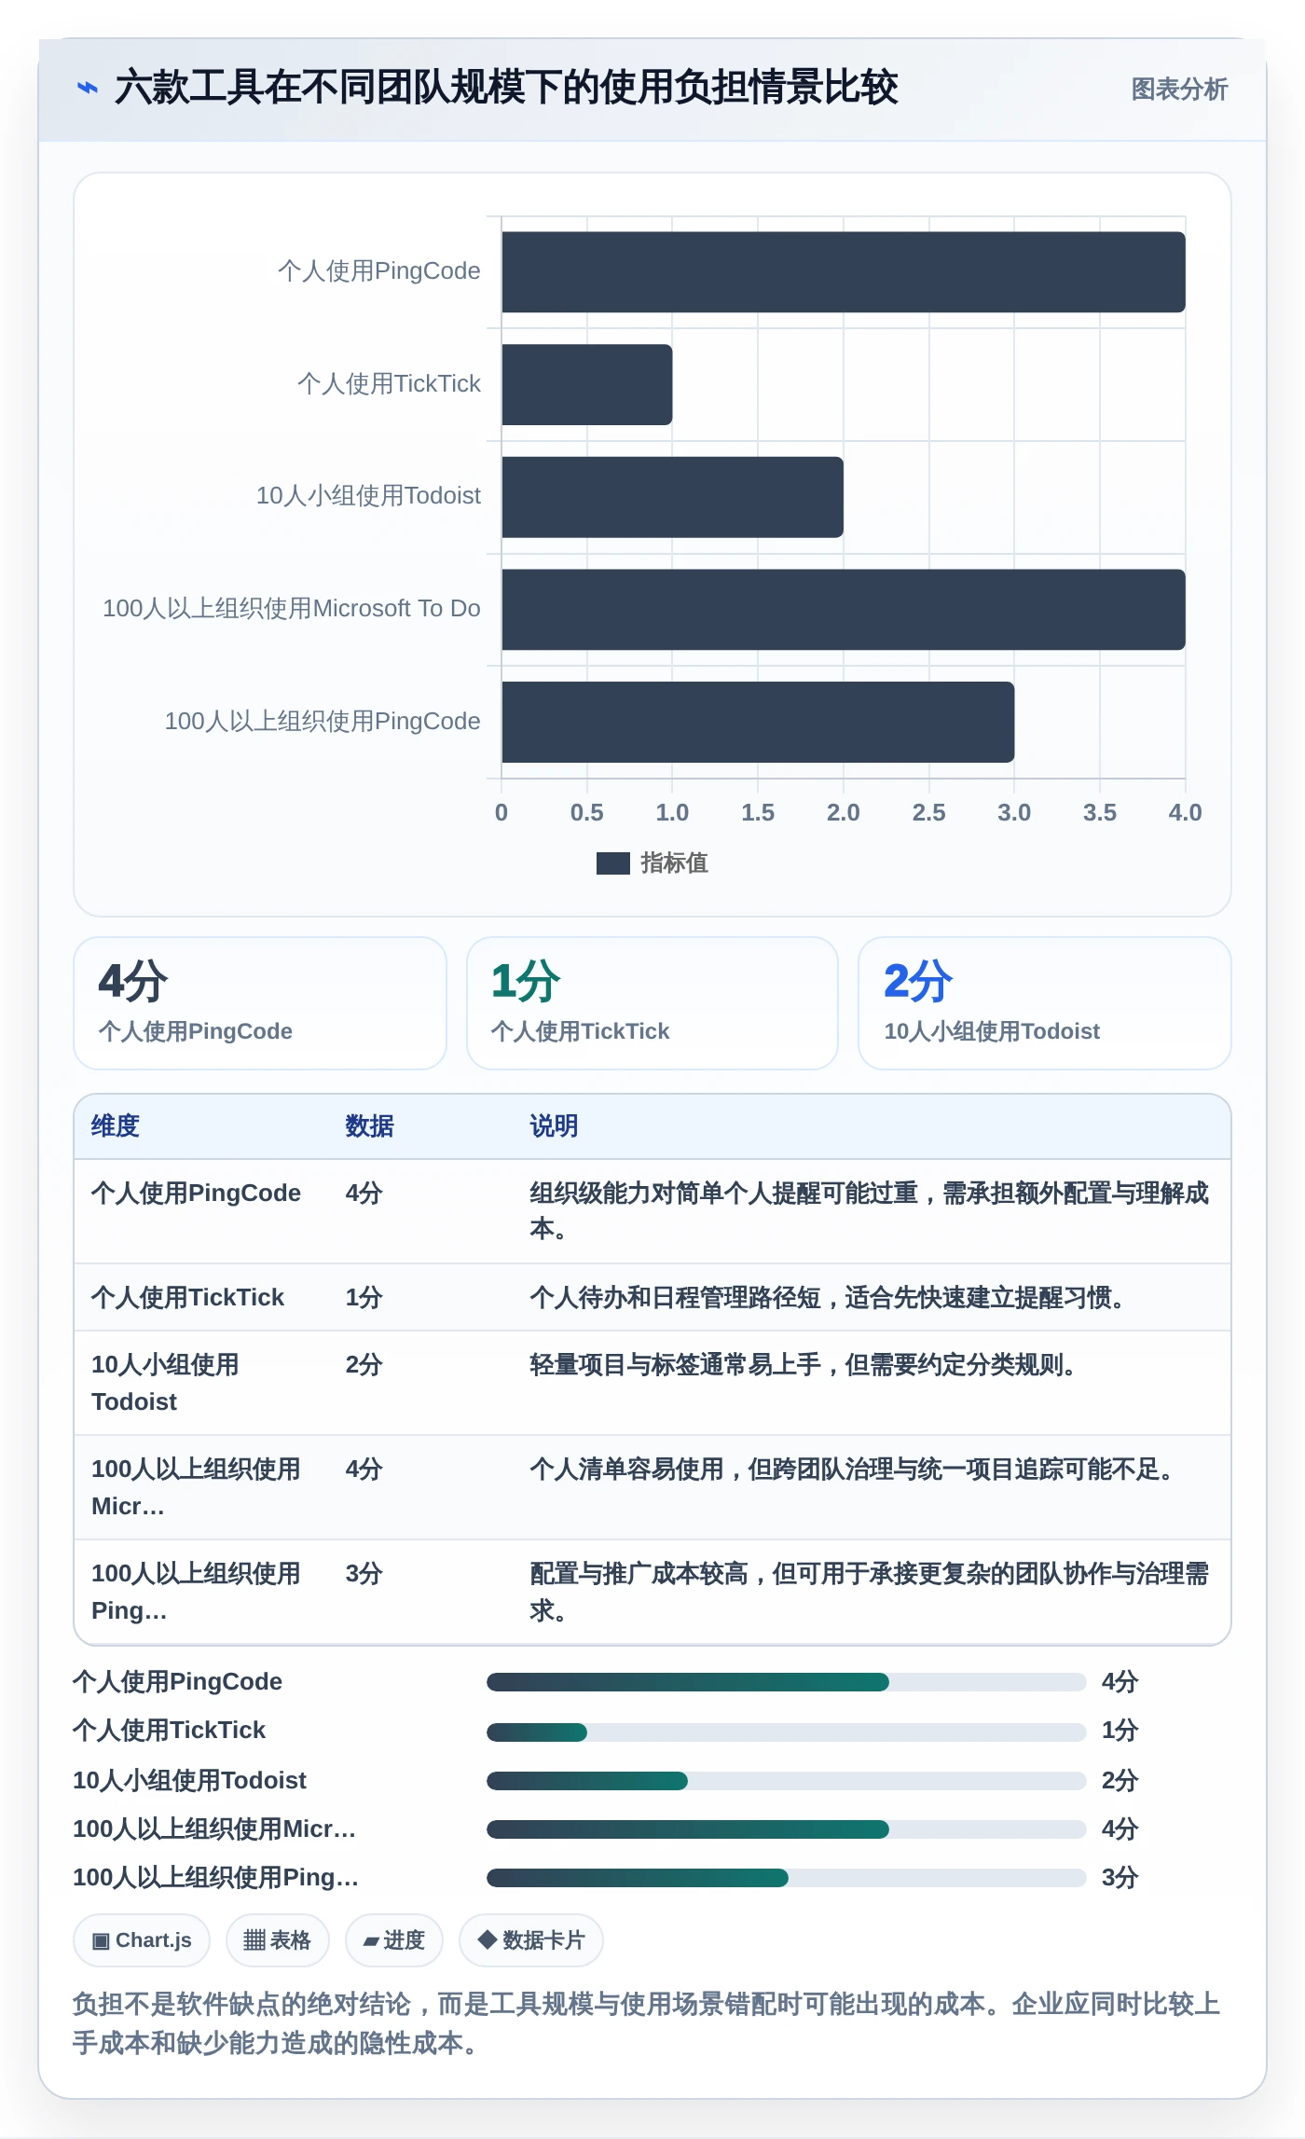Click the y-axis label 100人以上组织使用Microsoft To Do
The image size is (1305, 2139).
point(292,609)
